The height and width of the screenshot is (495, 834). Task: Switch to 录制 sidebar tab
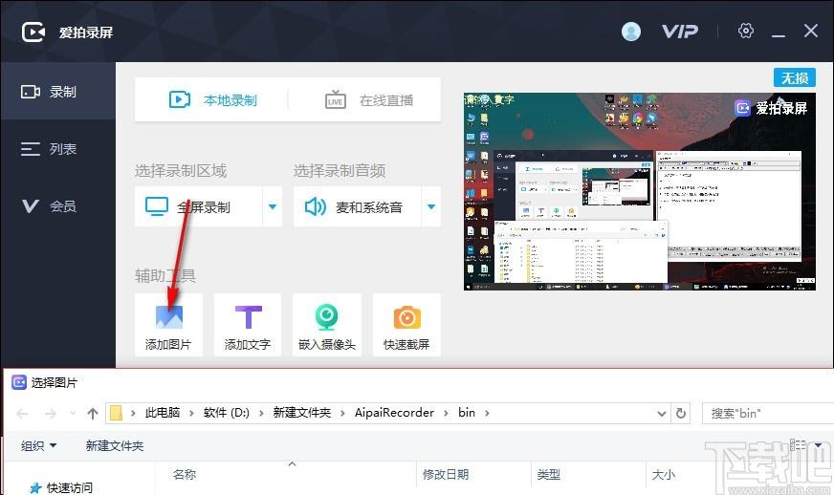[57, 91]
